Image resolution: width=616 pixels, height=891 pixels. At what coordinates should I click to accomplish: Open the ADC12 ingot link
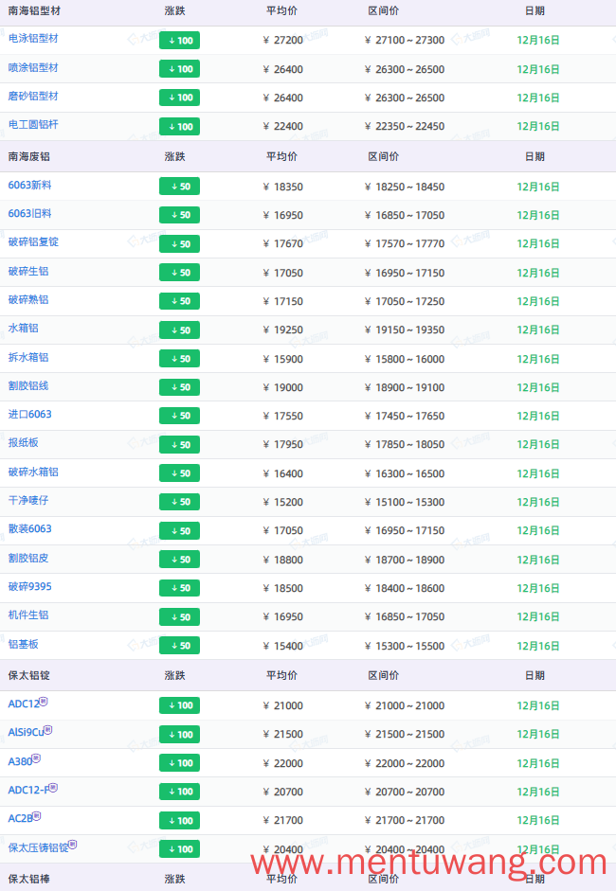click(x=24, y=704)
